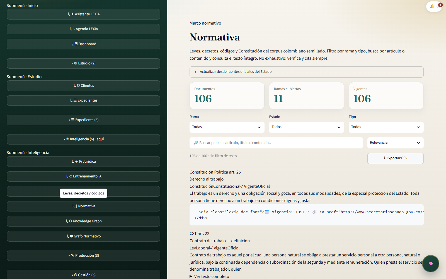Go to Agenda LEXIA
Image resolution: width=446 pixels, height=279 pixels.
[x=83, y=29]
